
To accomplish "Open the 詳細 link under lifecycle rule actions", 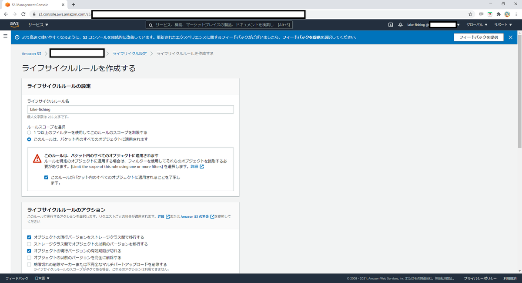I will click(x=164, y=216).
